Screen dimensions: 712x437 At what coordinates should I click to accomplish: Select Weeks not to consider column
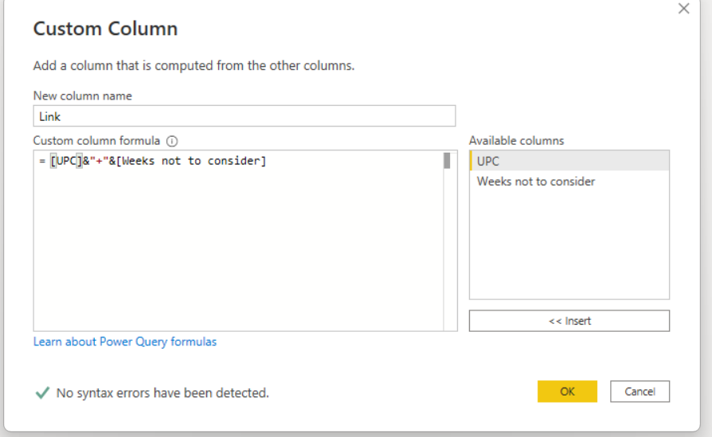569,181
